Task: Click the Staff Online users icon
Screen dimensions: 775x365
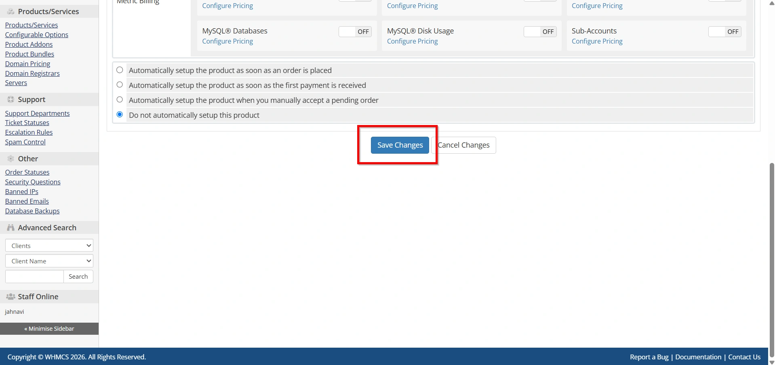Action: [11, 296]
